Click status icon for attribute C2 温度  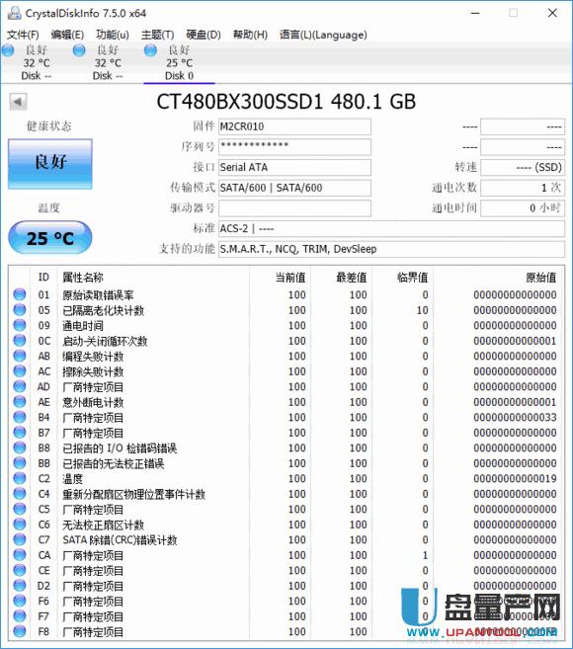[20, 478]
